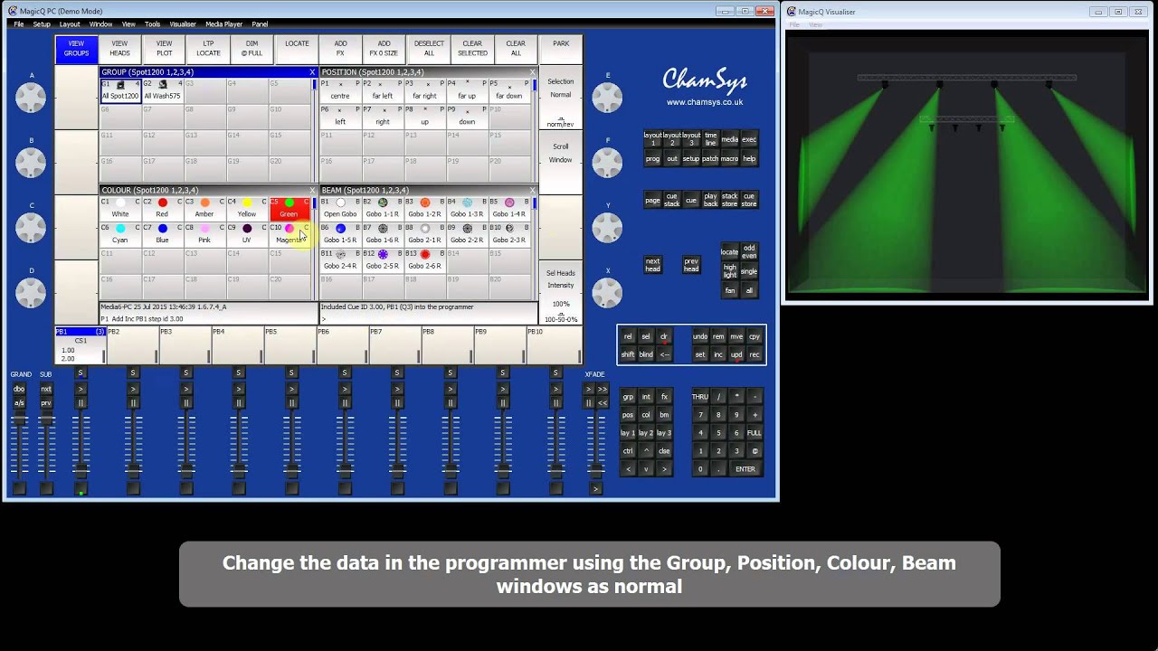Screen dimensions: 1158x651
Task: Select the Open Gobo beam B1
Action: click(x=340, y=209)
